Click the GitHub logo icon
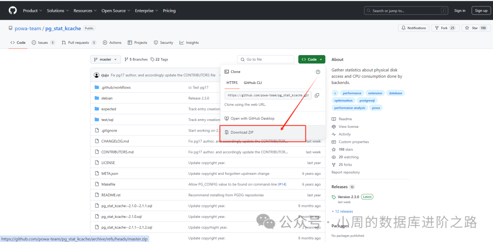This screenshot has height=242, width=493. click(x=13, y=11)
